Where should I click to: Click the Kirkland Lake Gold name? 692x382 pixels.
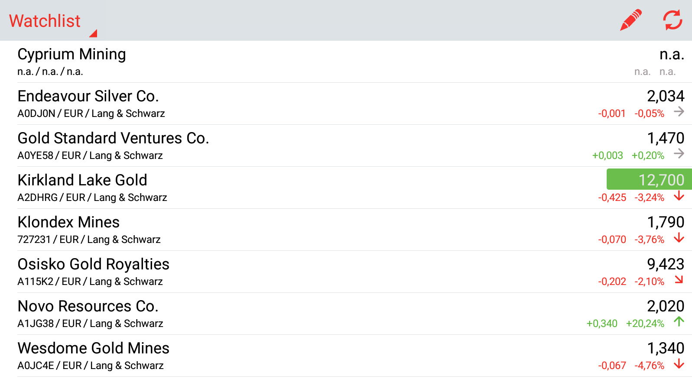[82, 180]
